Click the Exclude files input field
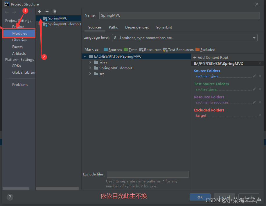The width and height of the screenshot is (266, 206). (148, 174)
